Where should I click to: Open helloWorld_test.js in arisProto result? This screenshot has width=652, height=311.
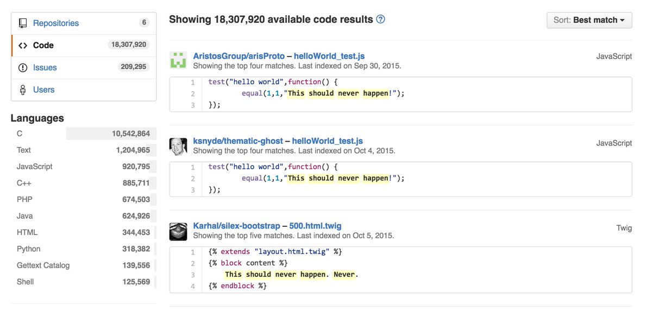coord(329,56)
